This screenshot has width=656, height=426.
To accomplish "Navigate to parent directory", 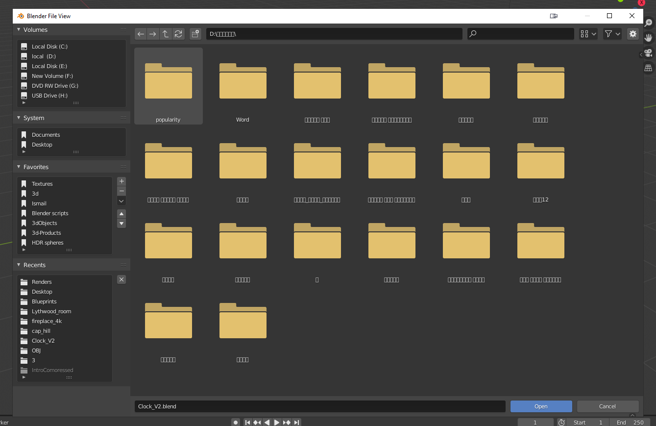I will click(166, 34).
